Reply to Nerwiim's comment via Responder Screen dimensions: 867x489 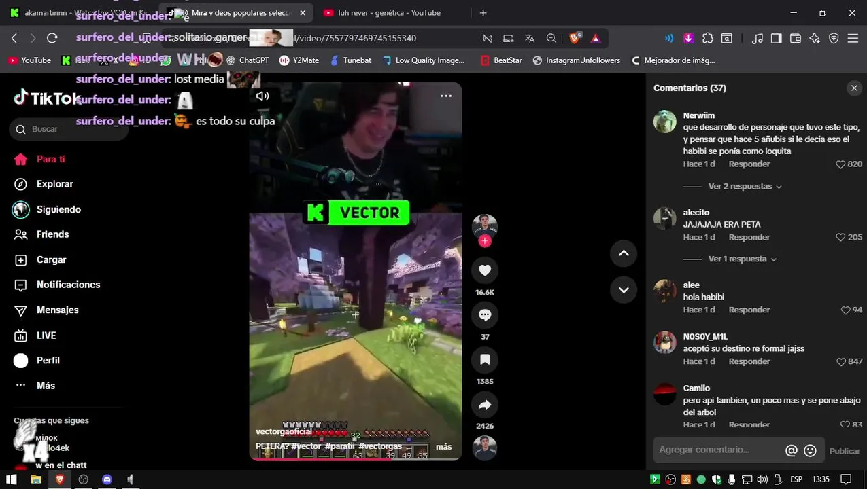click(x=749, y=164)
